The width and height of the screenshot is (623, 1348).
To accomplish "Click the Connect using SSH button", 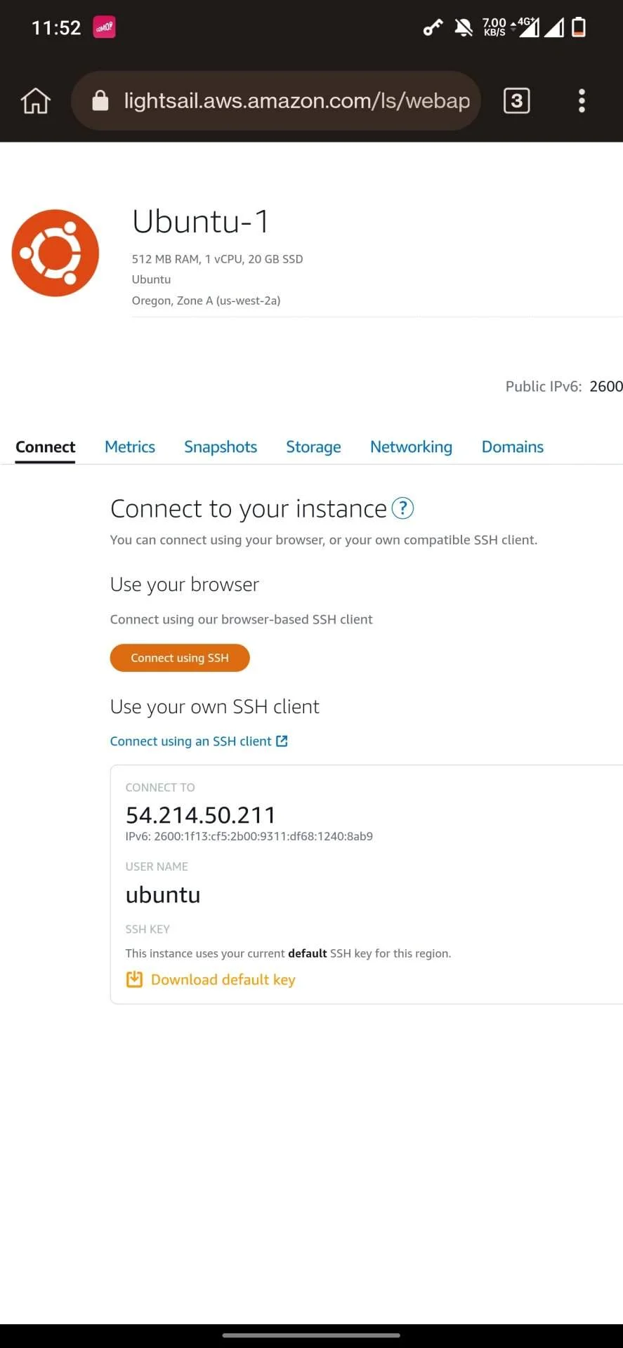I will coord(180,658).
